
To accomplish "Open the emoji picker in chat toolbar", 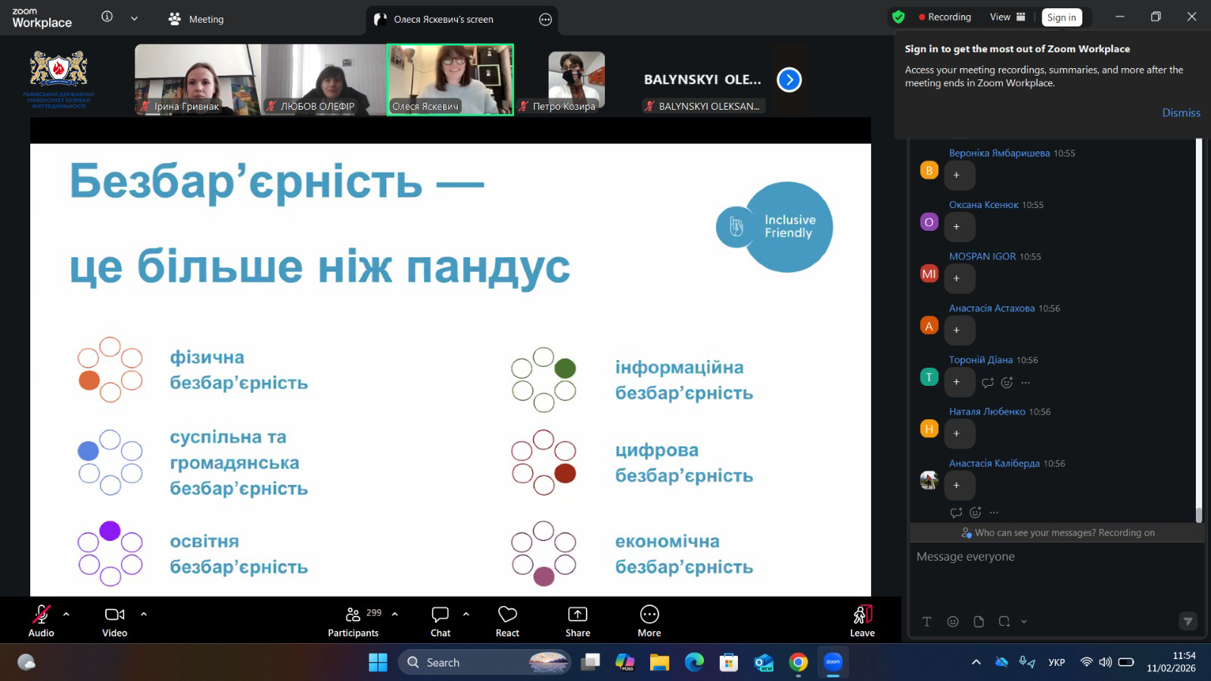I will (x=953, y=621).
